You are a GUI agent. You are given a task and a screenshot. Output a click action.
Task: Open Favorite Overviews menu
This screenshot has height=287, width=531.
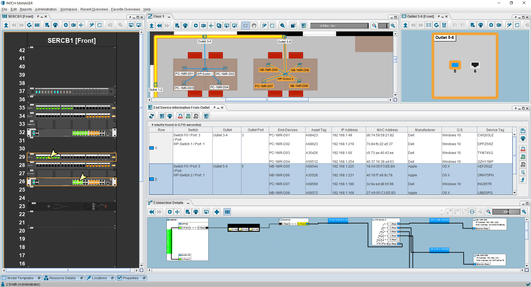click(x=126, y=9)
